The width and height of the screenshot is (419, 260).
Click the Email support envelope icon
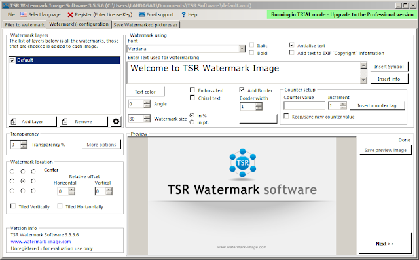[142, 14]
